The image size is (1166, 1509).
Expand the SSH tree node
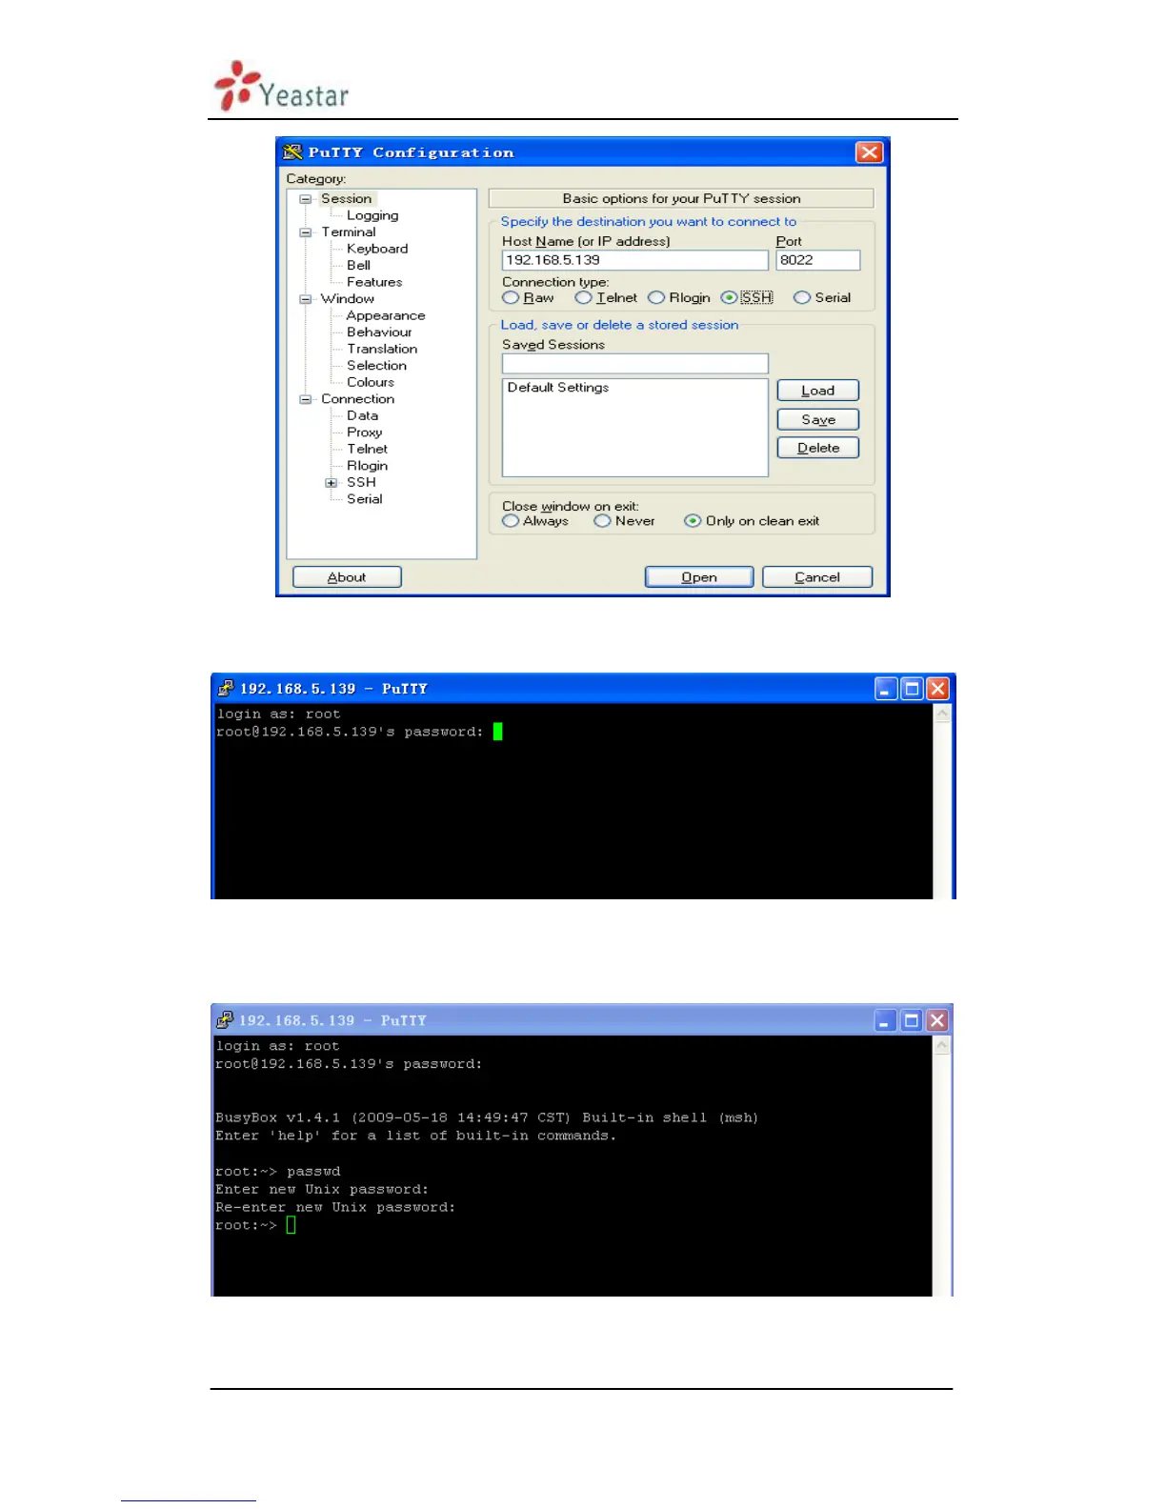332,483
